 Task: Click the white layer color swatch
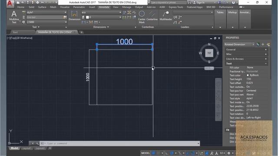[x=87, y=17]
